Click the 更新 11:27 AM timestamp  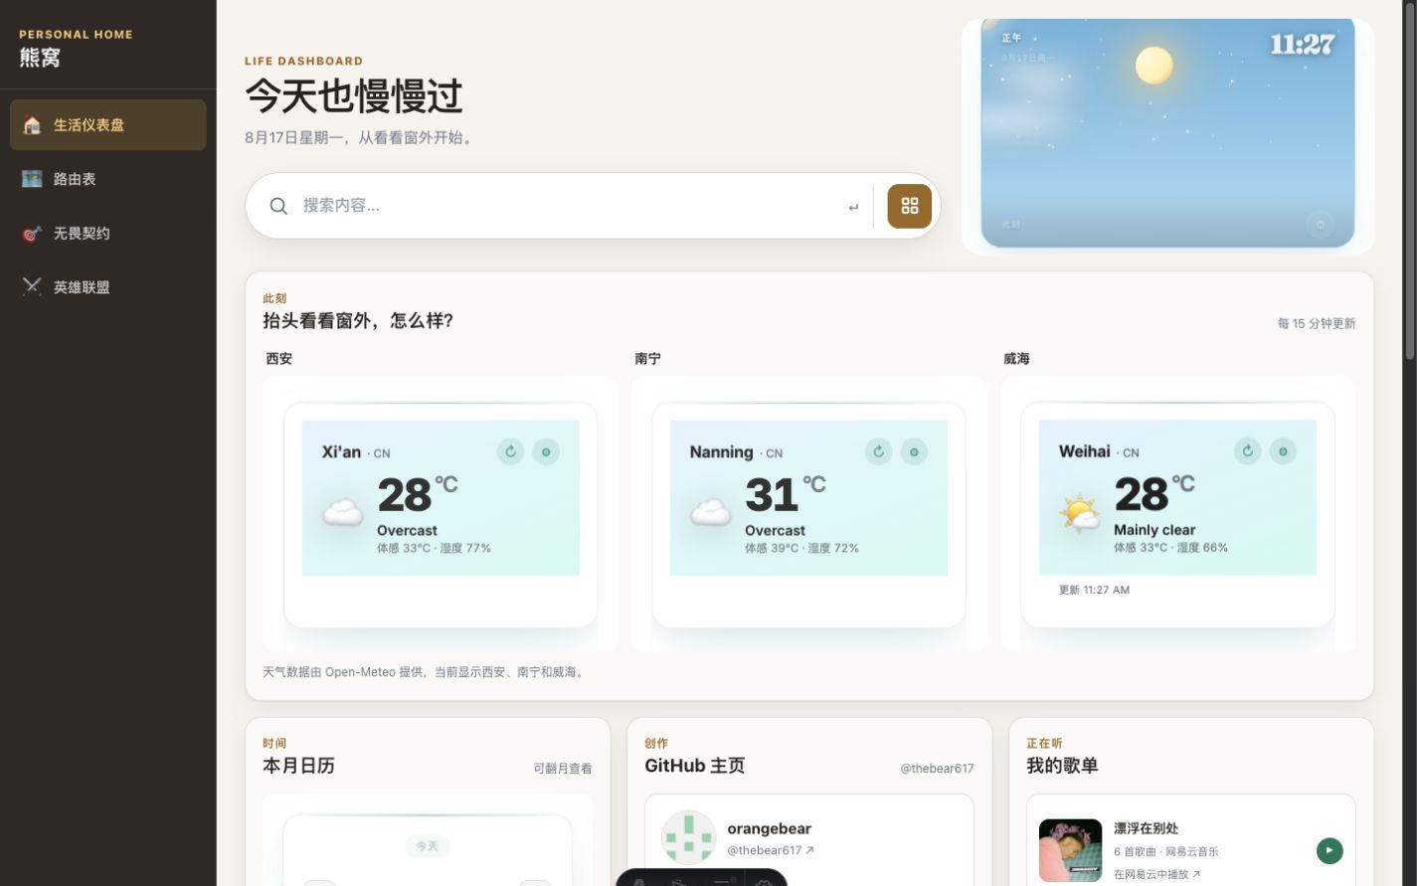[1094, 590]
